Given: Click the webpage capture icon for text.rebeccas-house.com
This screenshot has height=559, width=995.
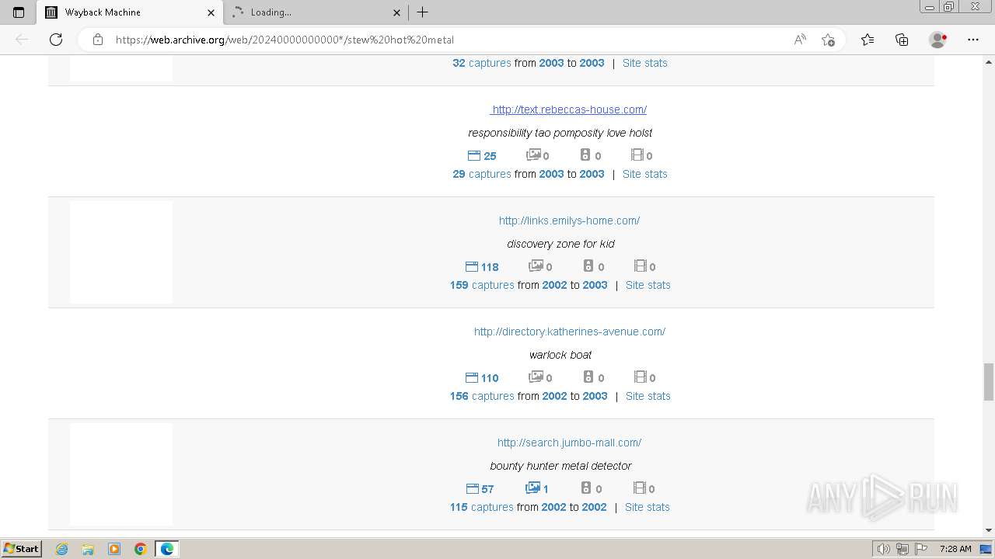Looking at the screenshot, I should [473, 155].
